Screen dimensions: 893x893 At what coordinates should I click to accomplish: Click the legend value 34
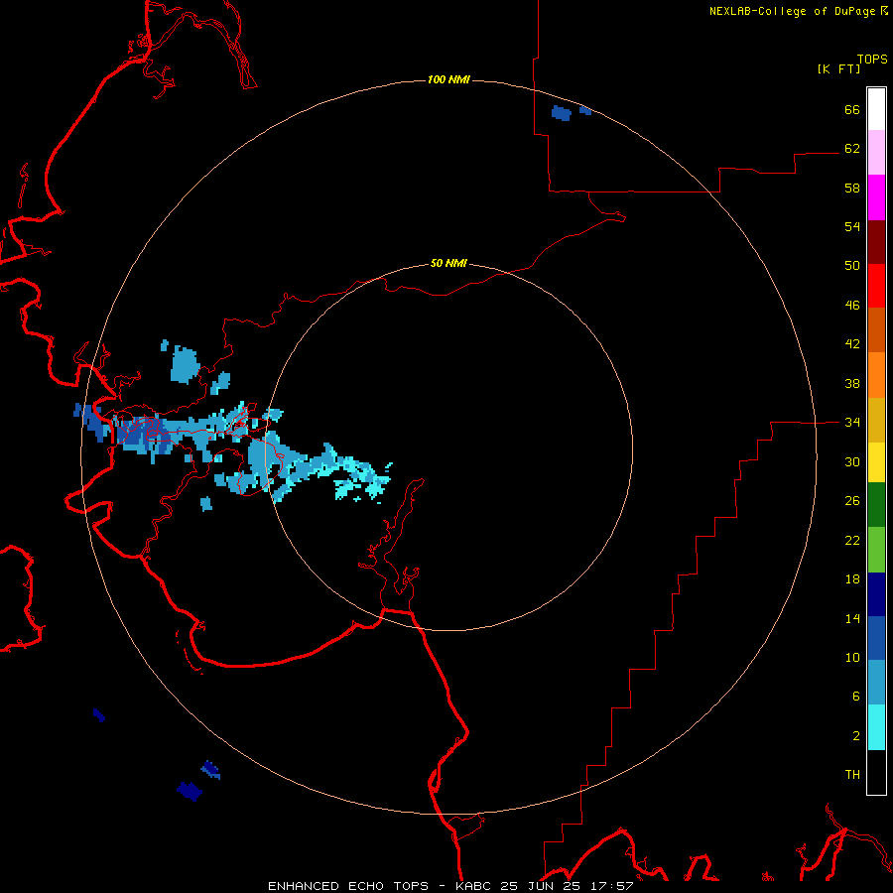tap(852, 422)
